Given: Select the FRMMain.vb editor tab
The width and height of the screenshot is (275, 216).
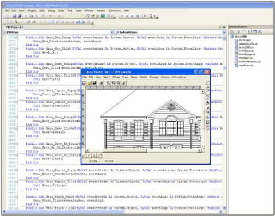Looking at the screenshot, I should tap(14, 27).
